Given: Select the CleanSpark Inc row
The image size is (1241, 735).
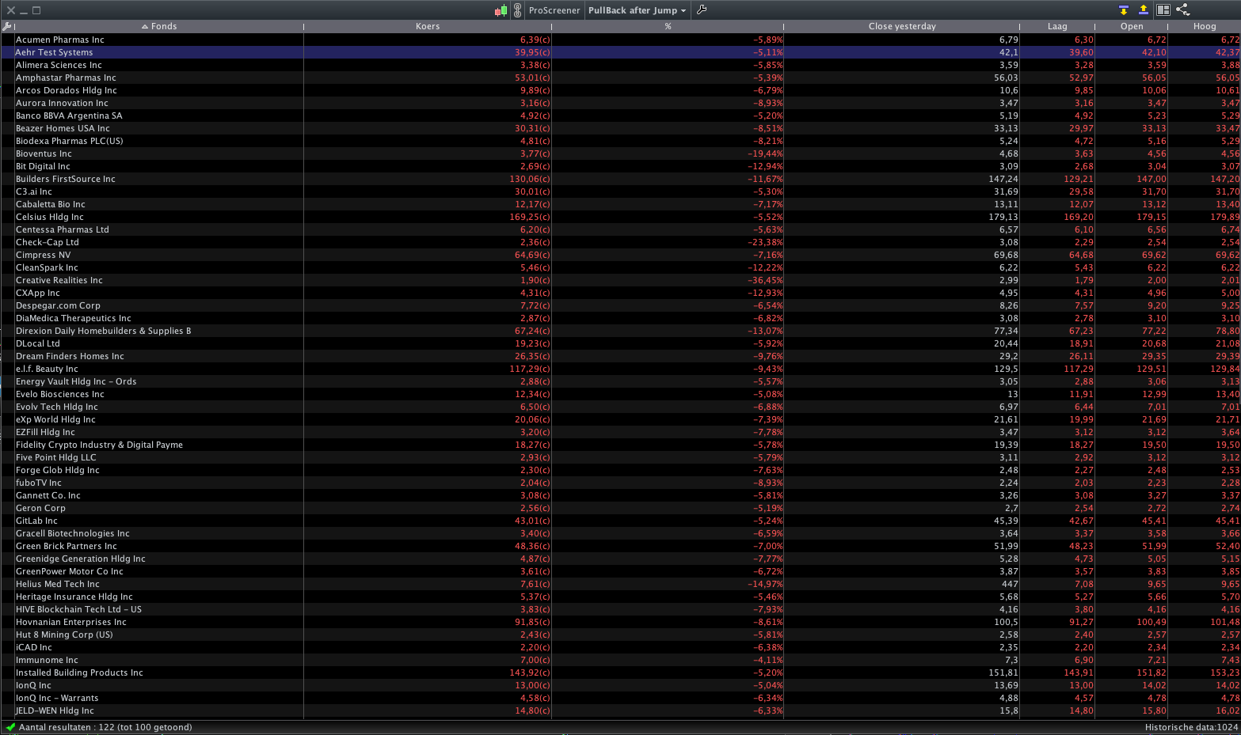Looking at the screenshot, I should pos(620,267).
